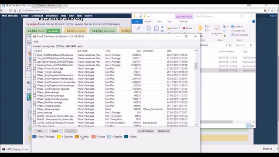Switch to the View tab in Explorer
This screenshot has height=157, width=279.
click(x=170, y=21)
